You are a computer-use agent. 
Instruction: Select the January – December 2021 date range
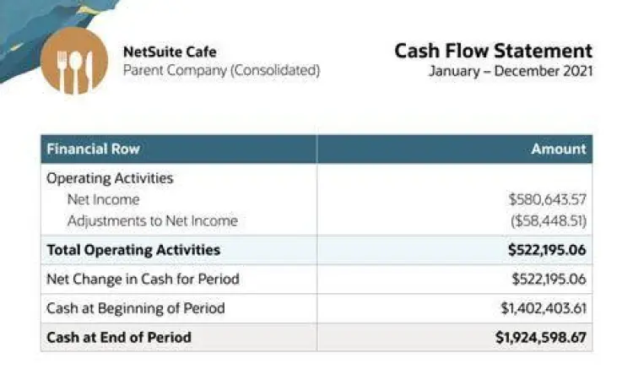pyautogui.click(x=510, y=71)
